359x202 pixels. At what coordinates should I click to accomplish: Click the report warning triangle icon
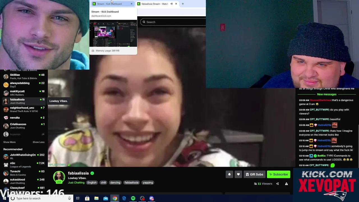(x=286, y=184)
